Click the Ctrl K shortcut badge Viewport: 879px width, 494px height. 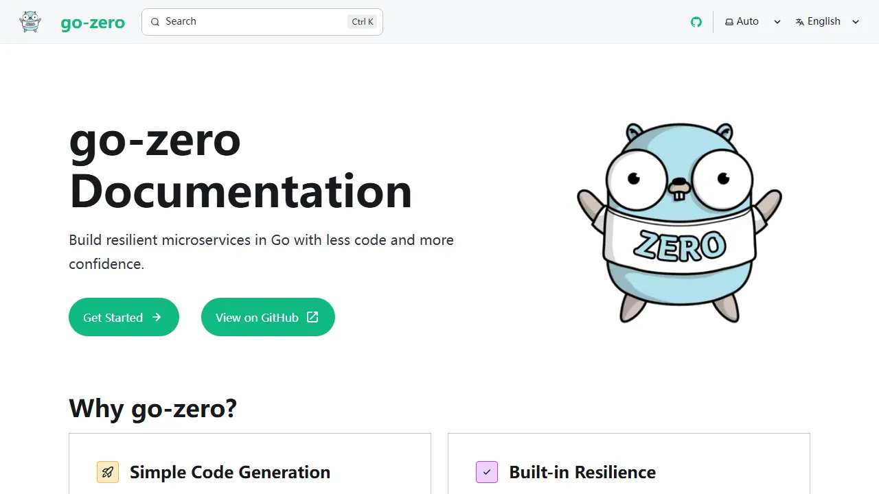(x=362, y=21)
